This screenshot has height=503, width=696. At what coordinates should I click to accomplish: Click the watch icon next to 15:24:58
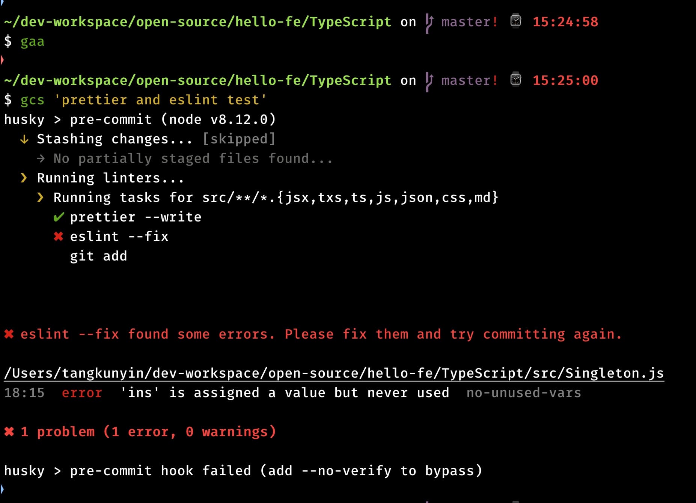click(x=516, y=21)
